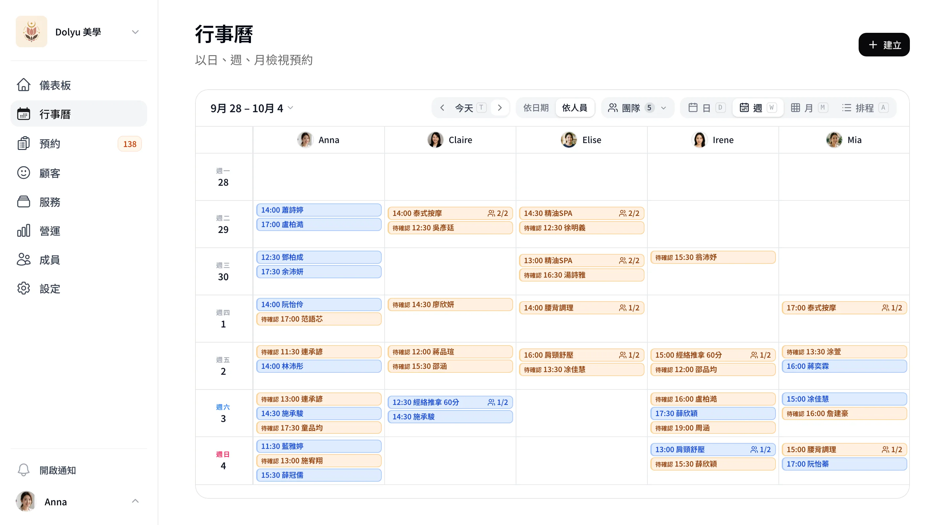The height and width of the screenshot is (525, 946).
Task: Open 營運 operations bar chart icon
Action: (x=24, y=231)
